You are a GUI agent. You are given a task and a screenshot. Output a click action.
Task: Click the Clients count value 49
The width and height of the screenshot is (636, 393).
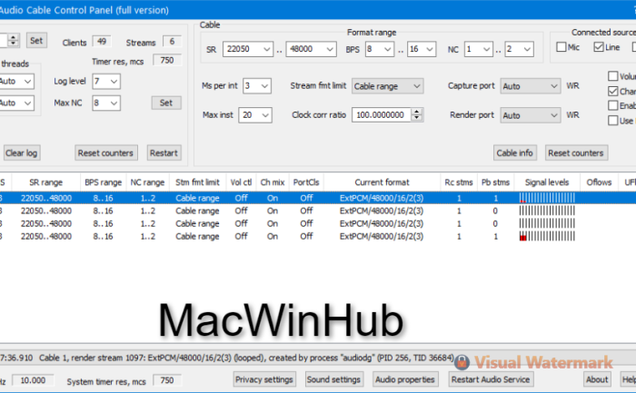coord(102,42)
